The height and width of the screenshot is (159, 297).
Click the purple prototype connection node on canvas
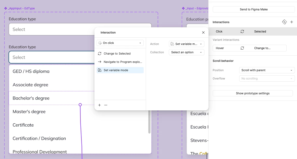(80, 105)
